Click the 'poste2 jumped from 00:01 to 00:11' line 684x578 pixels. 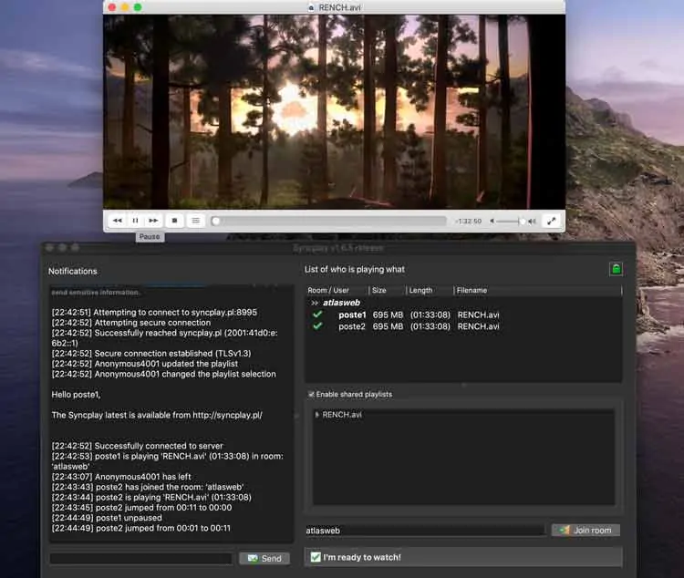(x=140, y=528)
